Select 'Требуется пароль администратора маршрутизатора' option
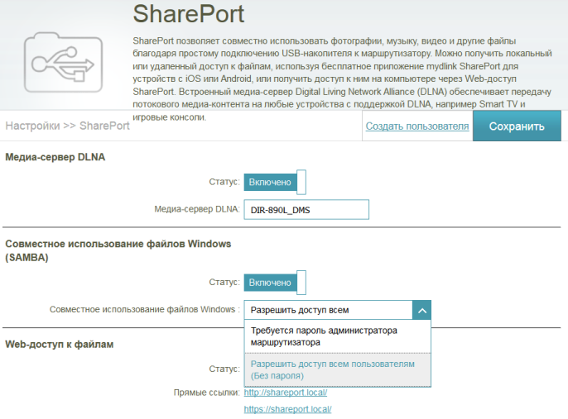Viewport: 568px width, 419px height. [338, 336]
